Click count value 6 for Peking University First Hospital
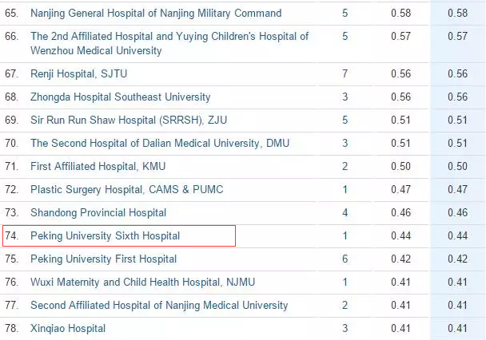 coord(345,259)
